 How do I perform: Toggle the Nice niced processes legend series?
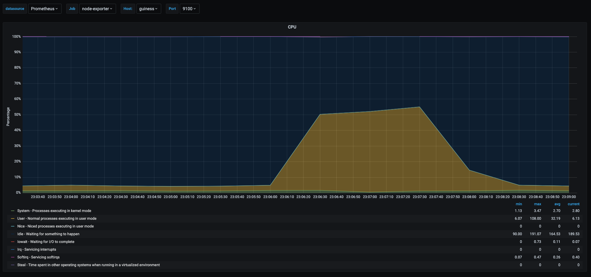click(x=55, y=226)
